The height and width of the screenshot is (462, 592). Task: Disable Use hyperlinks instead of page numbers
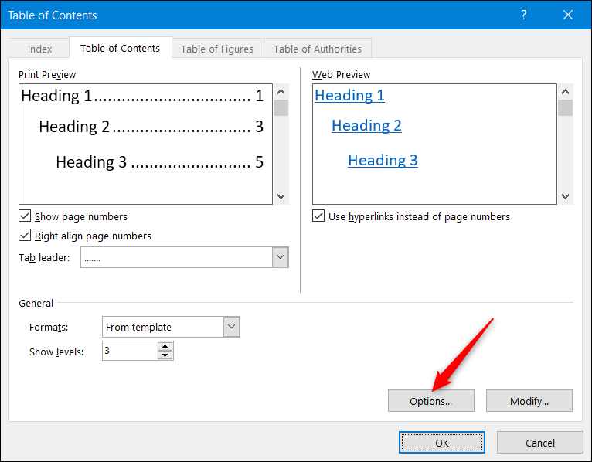pyautogui.click(x=318, y=217)
